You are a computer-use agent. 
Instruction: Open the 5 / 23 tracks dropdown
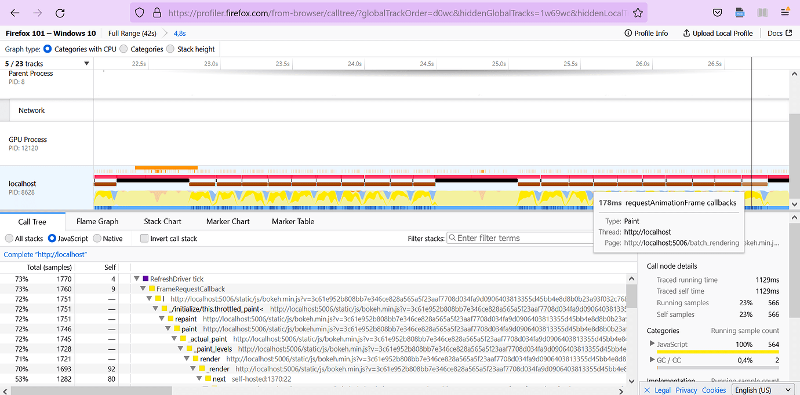tap(47, 64)
